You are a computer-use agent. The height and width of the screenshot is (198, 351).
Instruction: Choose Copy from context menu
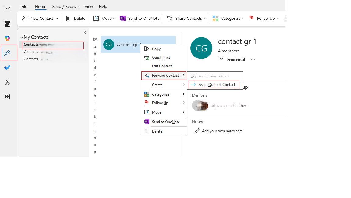[x=164, y=49]
